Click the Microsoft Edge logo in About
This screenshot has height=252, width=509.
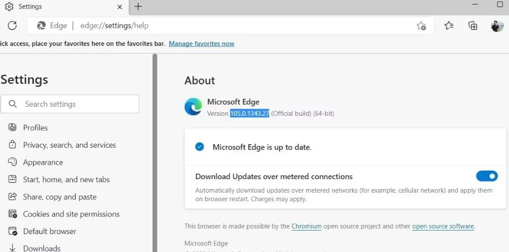[193, 107]
